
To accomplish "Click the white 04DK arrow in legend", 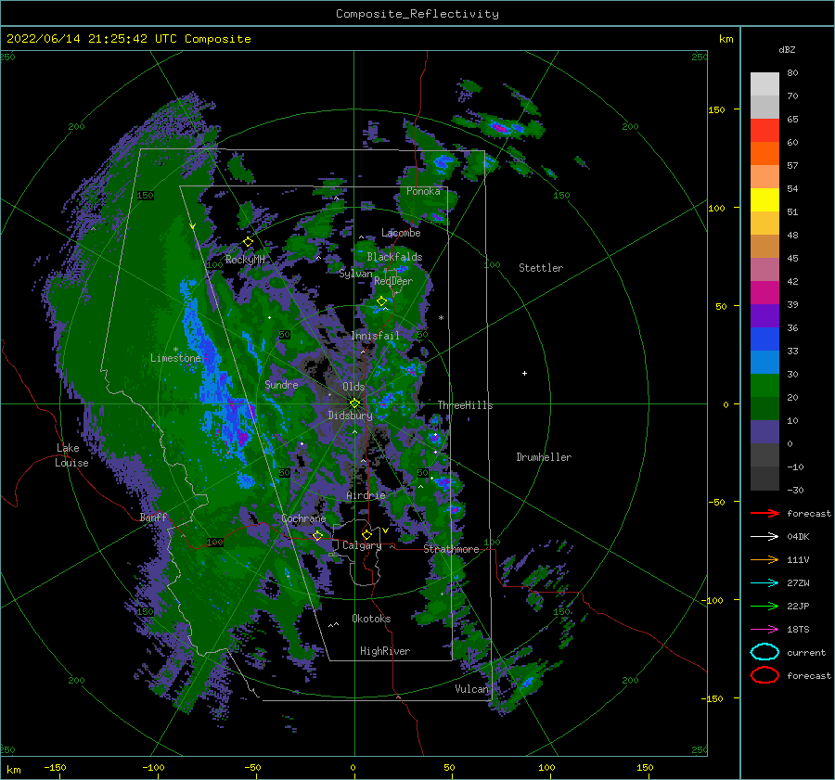I will [764, 536].
